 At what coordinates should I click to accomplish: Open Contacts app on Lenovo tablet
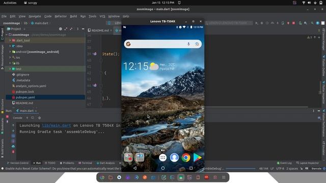coord(174,158)
